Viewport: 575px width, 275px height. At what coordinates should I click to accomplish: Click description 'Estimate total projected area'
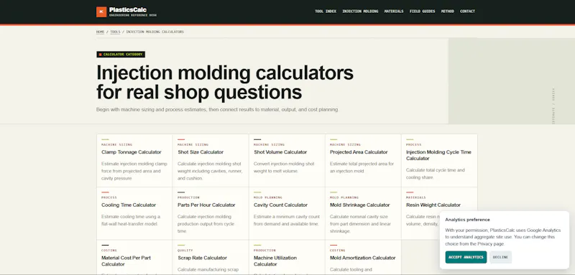(x=362, y=167)
